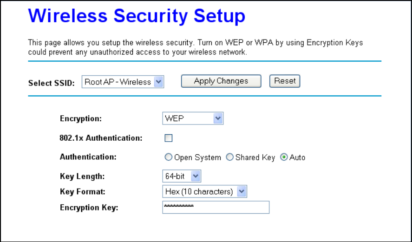Screen dimensions: 412x242
Task: Select the Open System radio button
Action: 169,157
